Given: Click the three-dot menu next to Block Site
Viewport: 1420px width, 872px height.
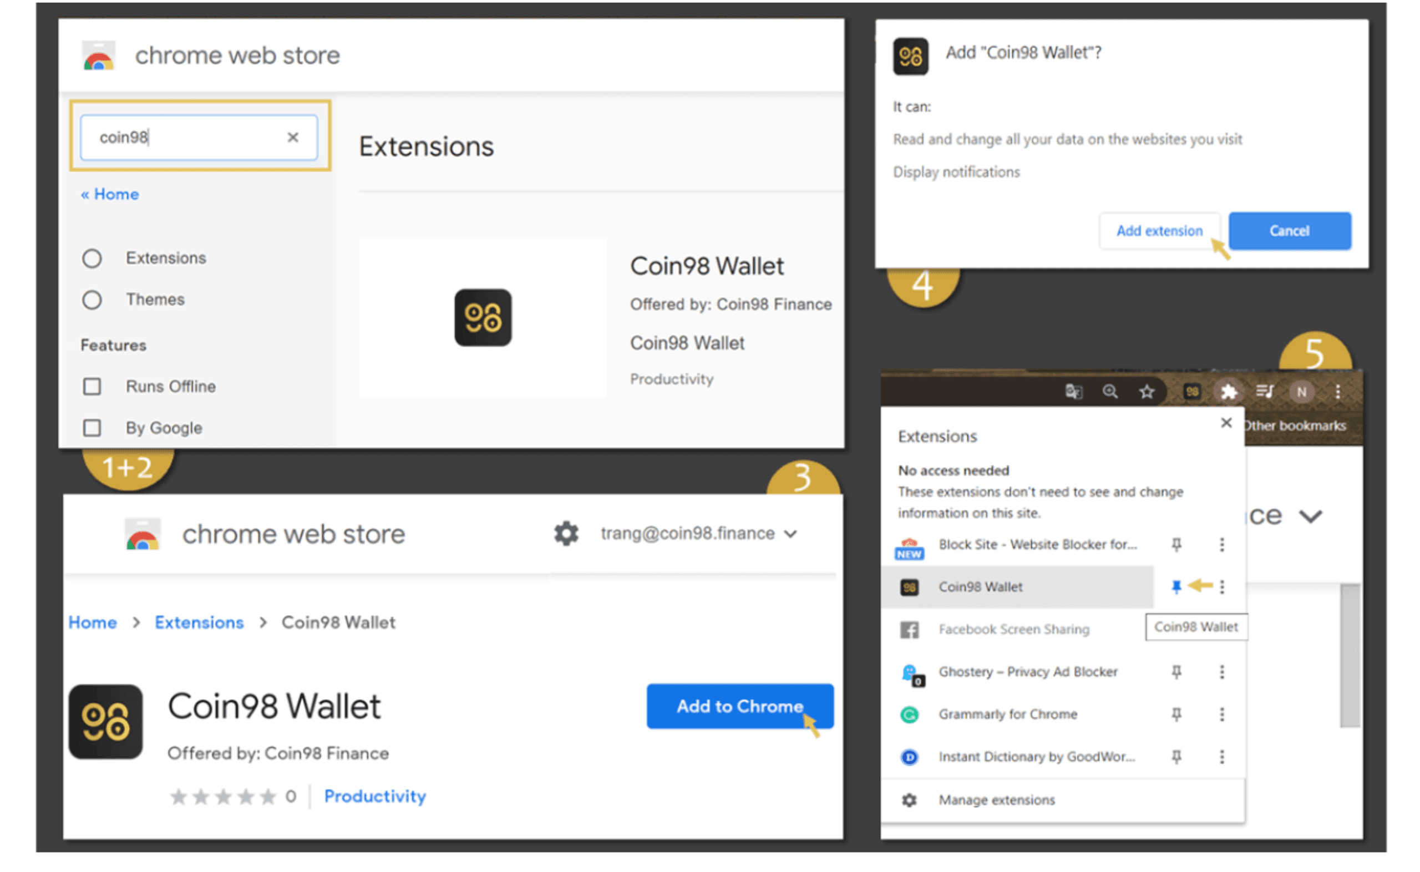Looking at the screenshot, I should [x=1221, y=545].
